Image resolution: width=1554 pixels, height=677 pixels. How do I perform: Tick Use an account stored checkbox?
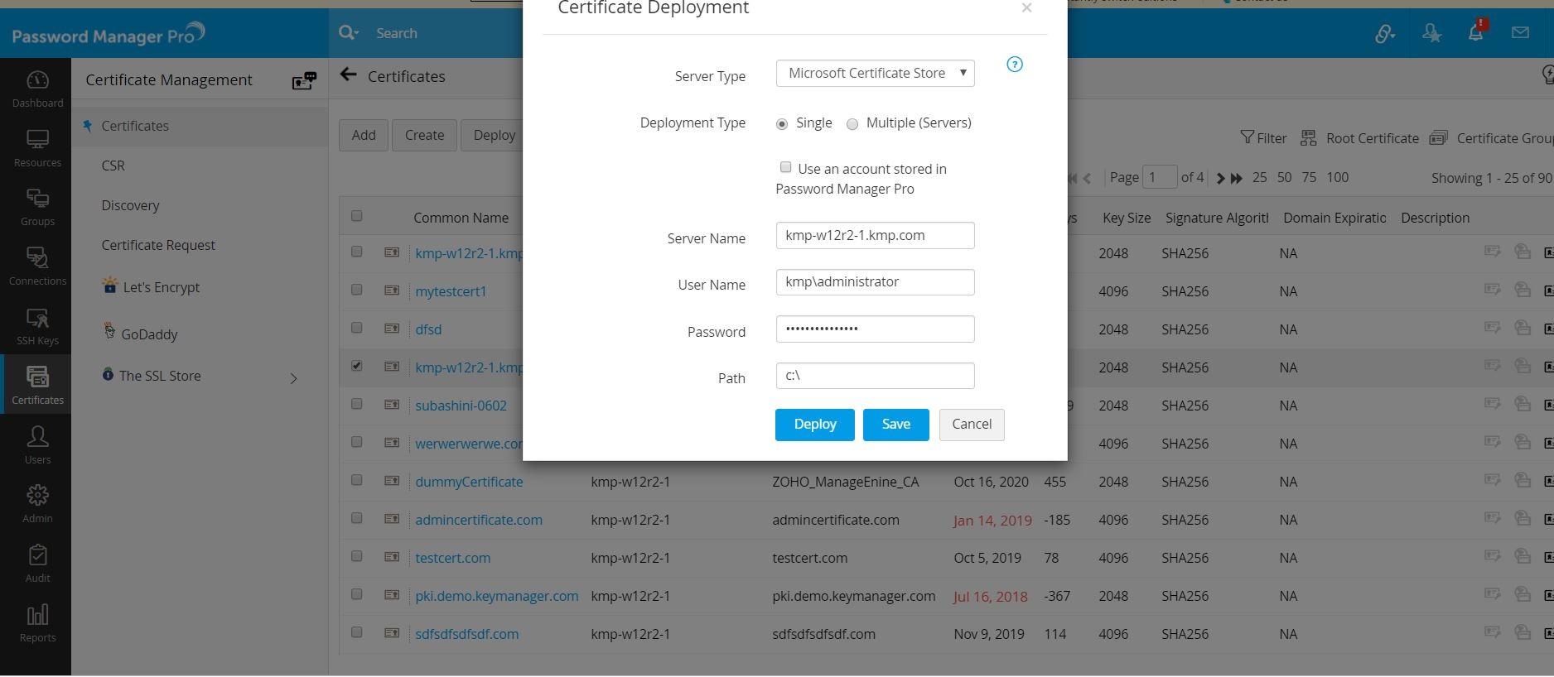(x=785, y=167)
